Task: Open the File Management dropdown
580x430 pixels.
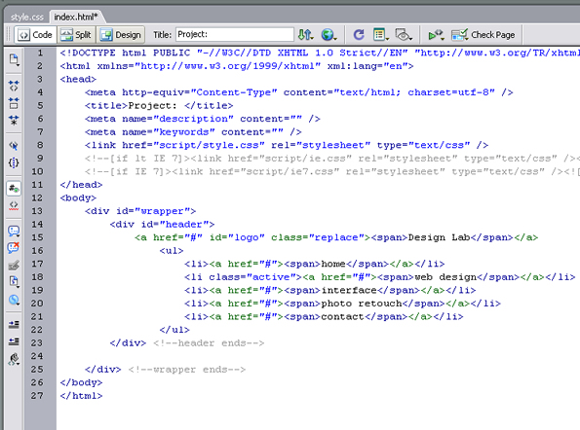Action: [306, 35]
